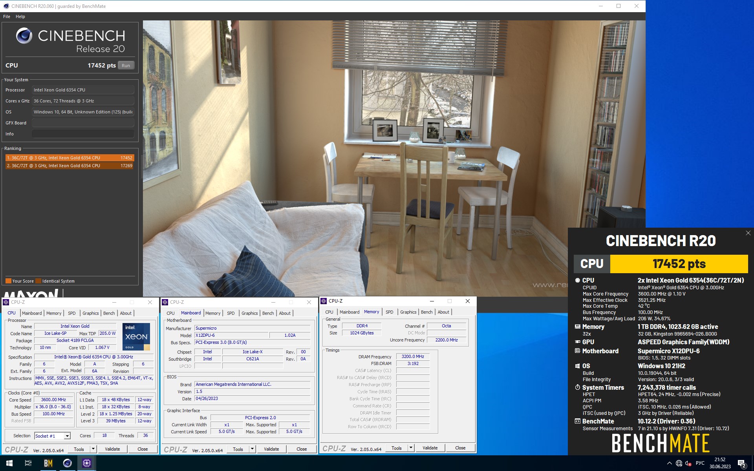754x471 pixels.
Task: Click the Intel Xeon Gold logo badge
Action: coord(136,337)
